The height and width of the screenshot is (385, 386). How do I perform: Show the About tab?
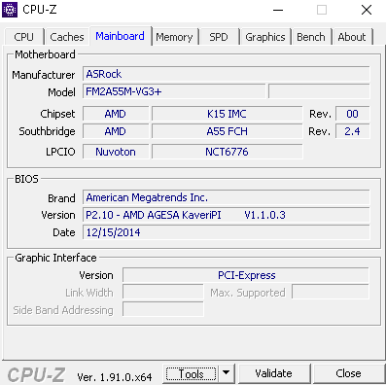(352, 37)
